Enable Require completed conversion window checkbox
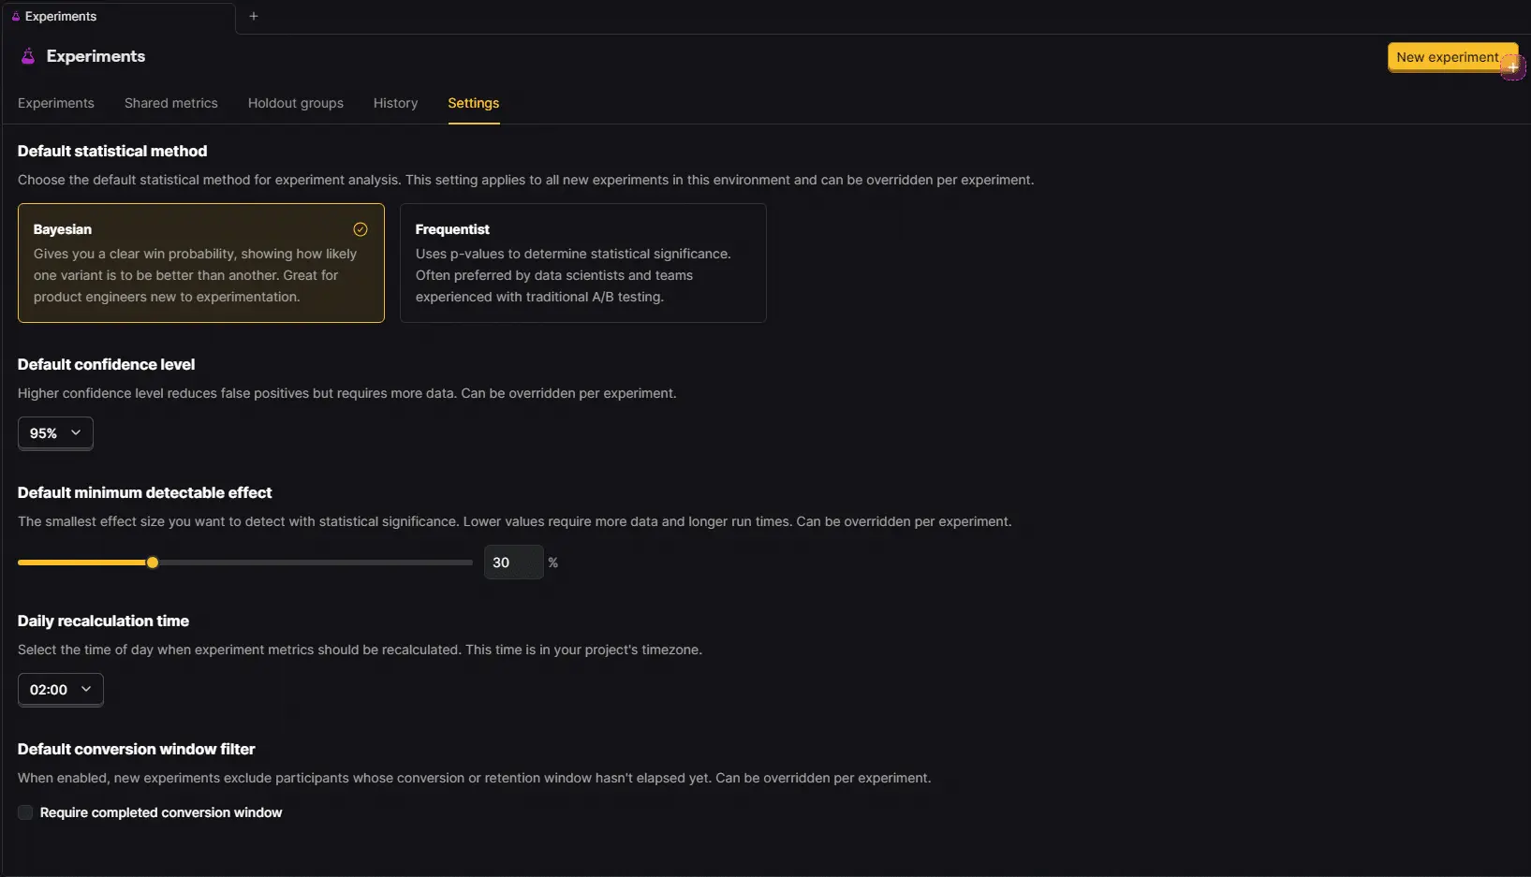The height and width of the screenshot is (877, 1531). 25,812
